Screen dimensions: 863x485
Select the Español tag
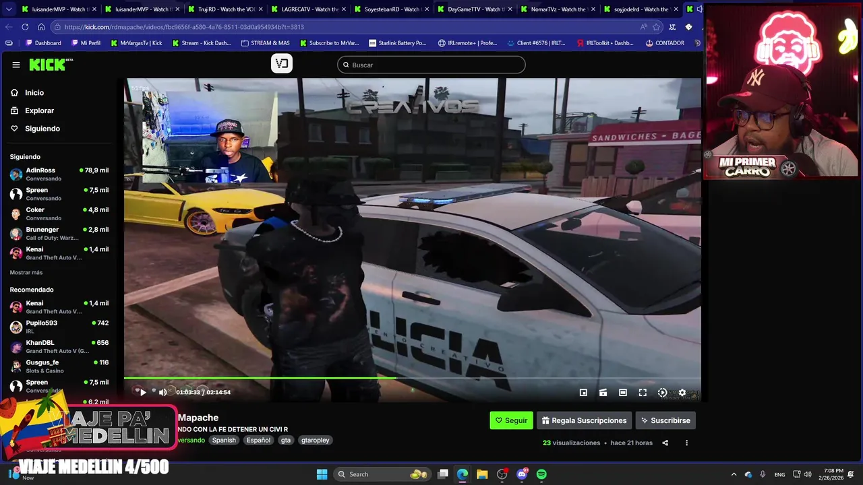tap(258, 440)
